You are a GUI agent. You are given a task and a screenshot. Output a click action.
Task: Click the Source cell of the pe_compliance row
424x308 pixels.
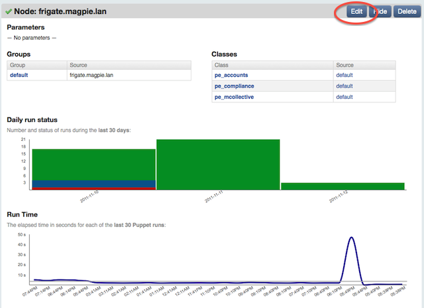pyautogui.click(x=344, y=86)
